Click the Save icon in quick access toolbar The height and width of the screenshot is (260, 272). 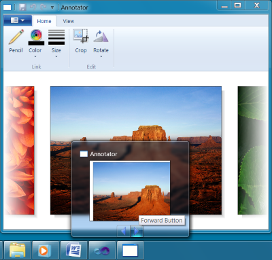click(x=22, y=7)
